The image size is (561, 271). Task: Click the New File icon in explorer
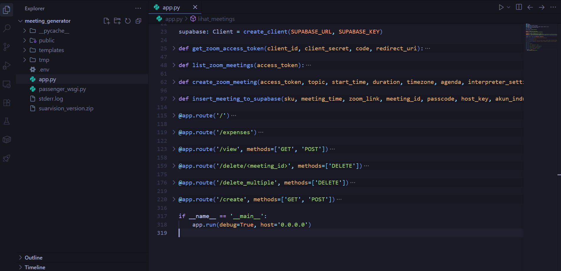coord(107,21)
